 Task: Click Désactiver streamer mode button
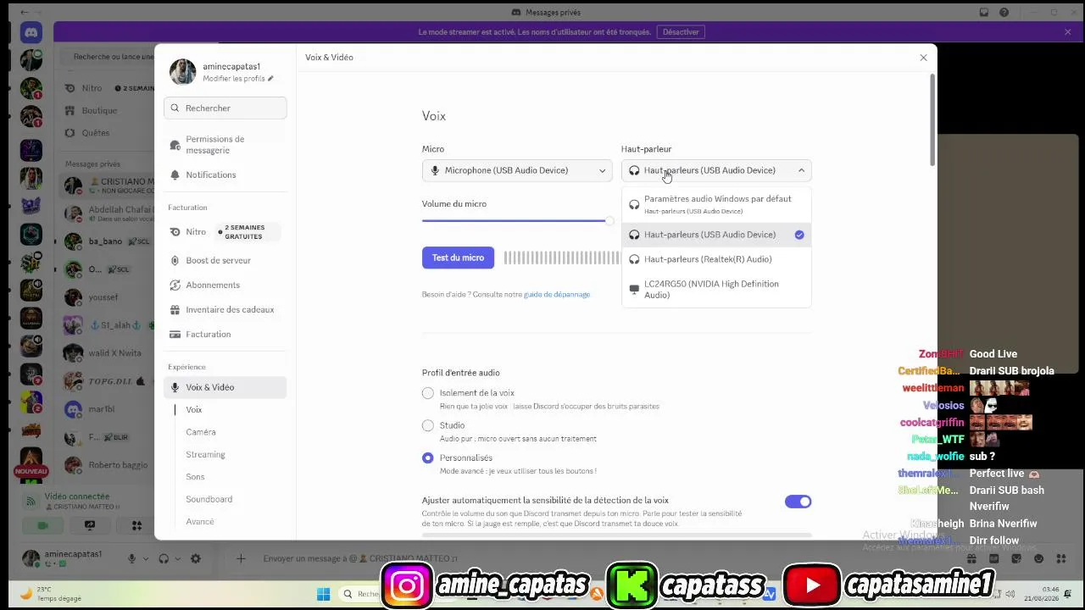681,32
